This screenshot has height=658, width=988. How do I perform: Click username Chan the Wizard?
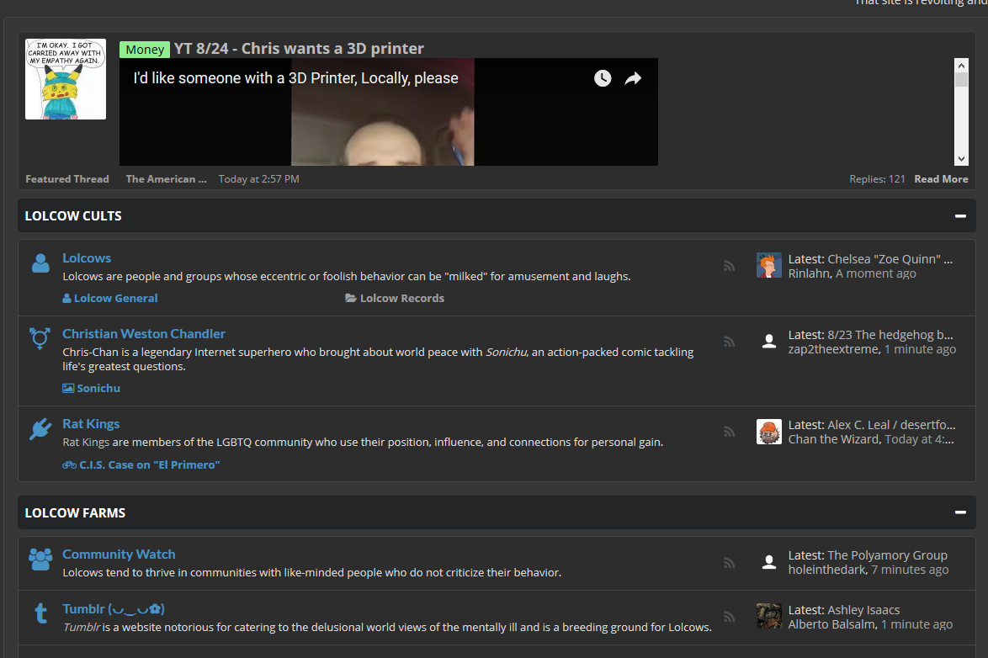(x=833, y=439)
